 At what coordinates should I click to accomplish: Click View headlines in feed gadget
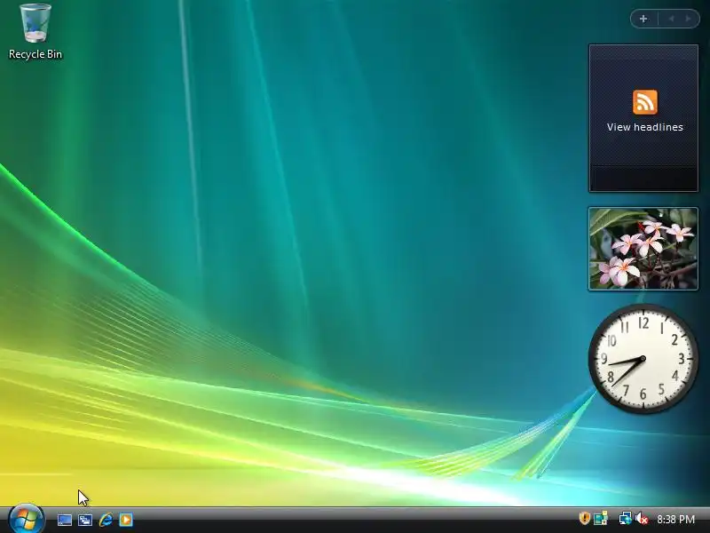[x=645, y=127]
